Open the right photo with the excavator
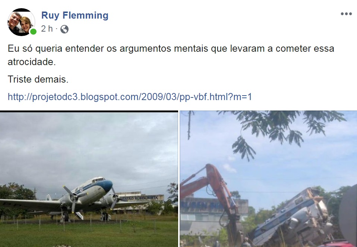 [268, 179]
